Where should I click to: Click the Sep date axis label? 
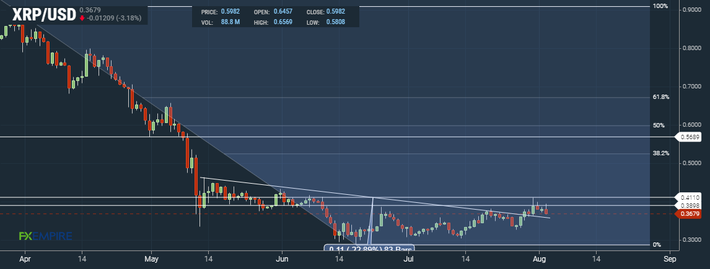(x=670, y=259)
